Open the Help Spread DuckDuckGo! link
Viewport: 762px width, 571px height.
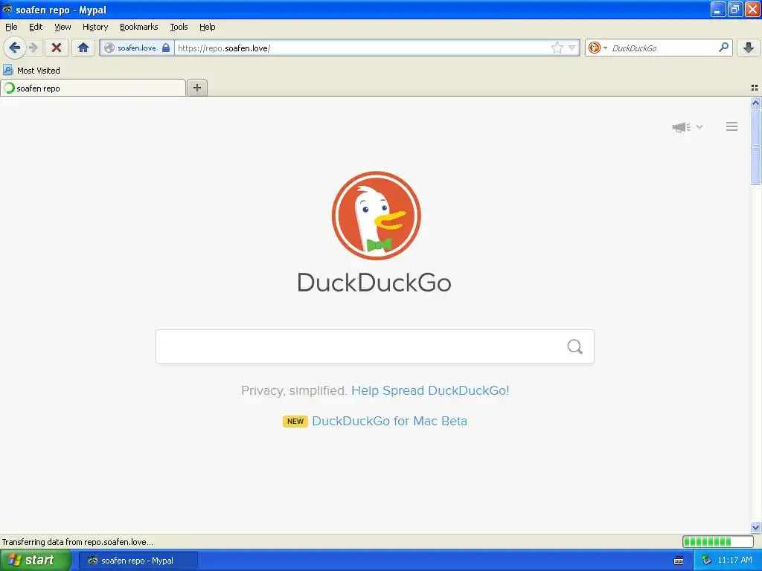430,390
